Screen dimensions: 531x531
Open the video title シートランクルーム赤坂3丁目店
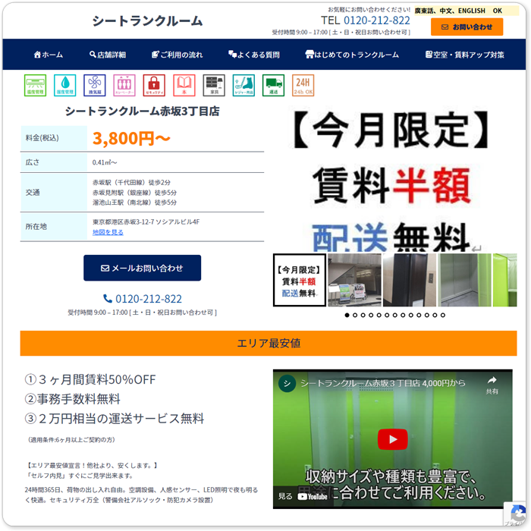coord(382,383)
